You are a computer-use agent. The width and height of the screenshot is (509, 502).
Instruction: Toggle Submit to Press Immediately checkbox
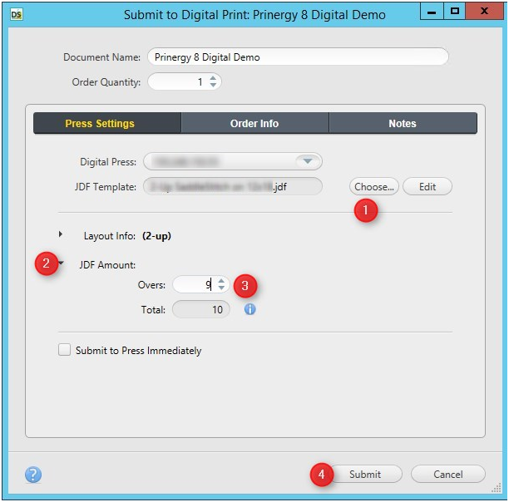[x=64, y=350]
